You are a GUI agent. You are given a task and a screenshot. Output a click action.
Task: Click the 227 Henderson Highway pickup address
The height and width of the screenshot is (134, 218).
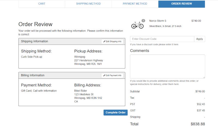click(89, 60)
